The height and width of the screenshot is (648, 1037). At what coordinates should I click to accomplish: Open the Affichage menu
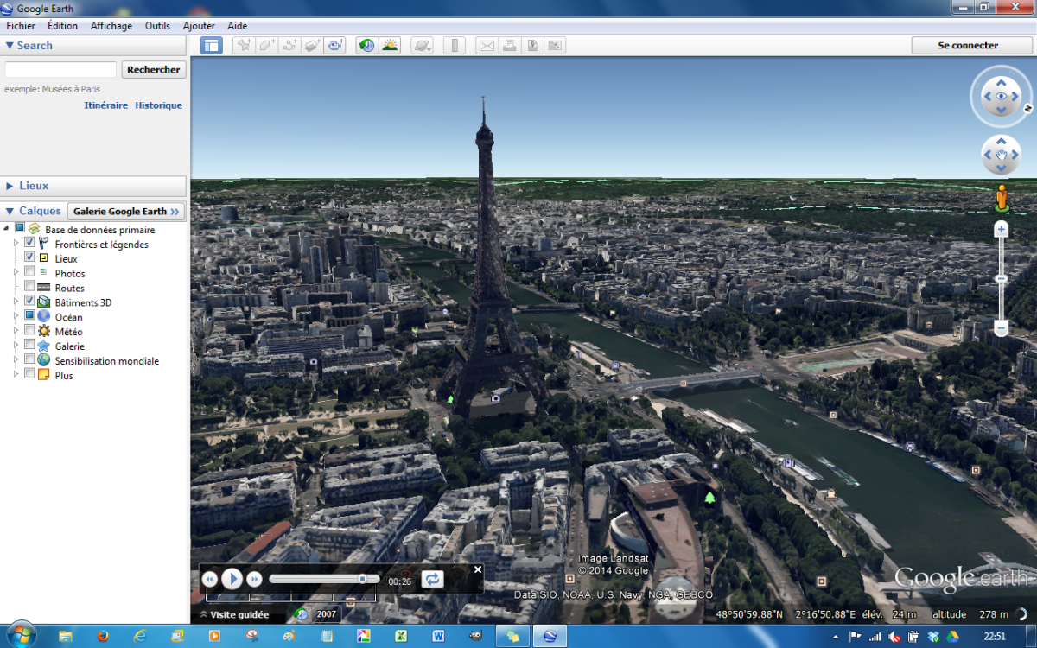(111, 26)
